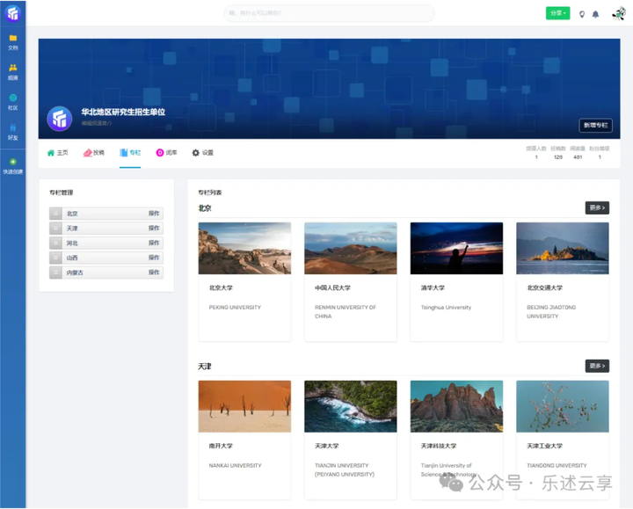The image size is (633, 509).
Task: Click the 投稿数 submissions count stat
Action: click(558, 153)
